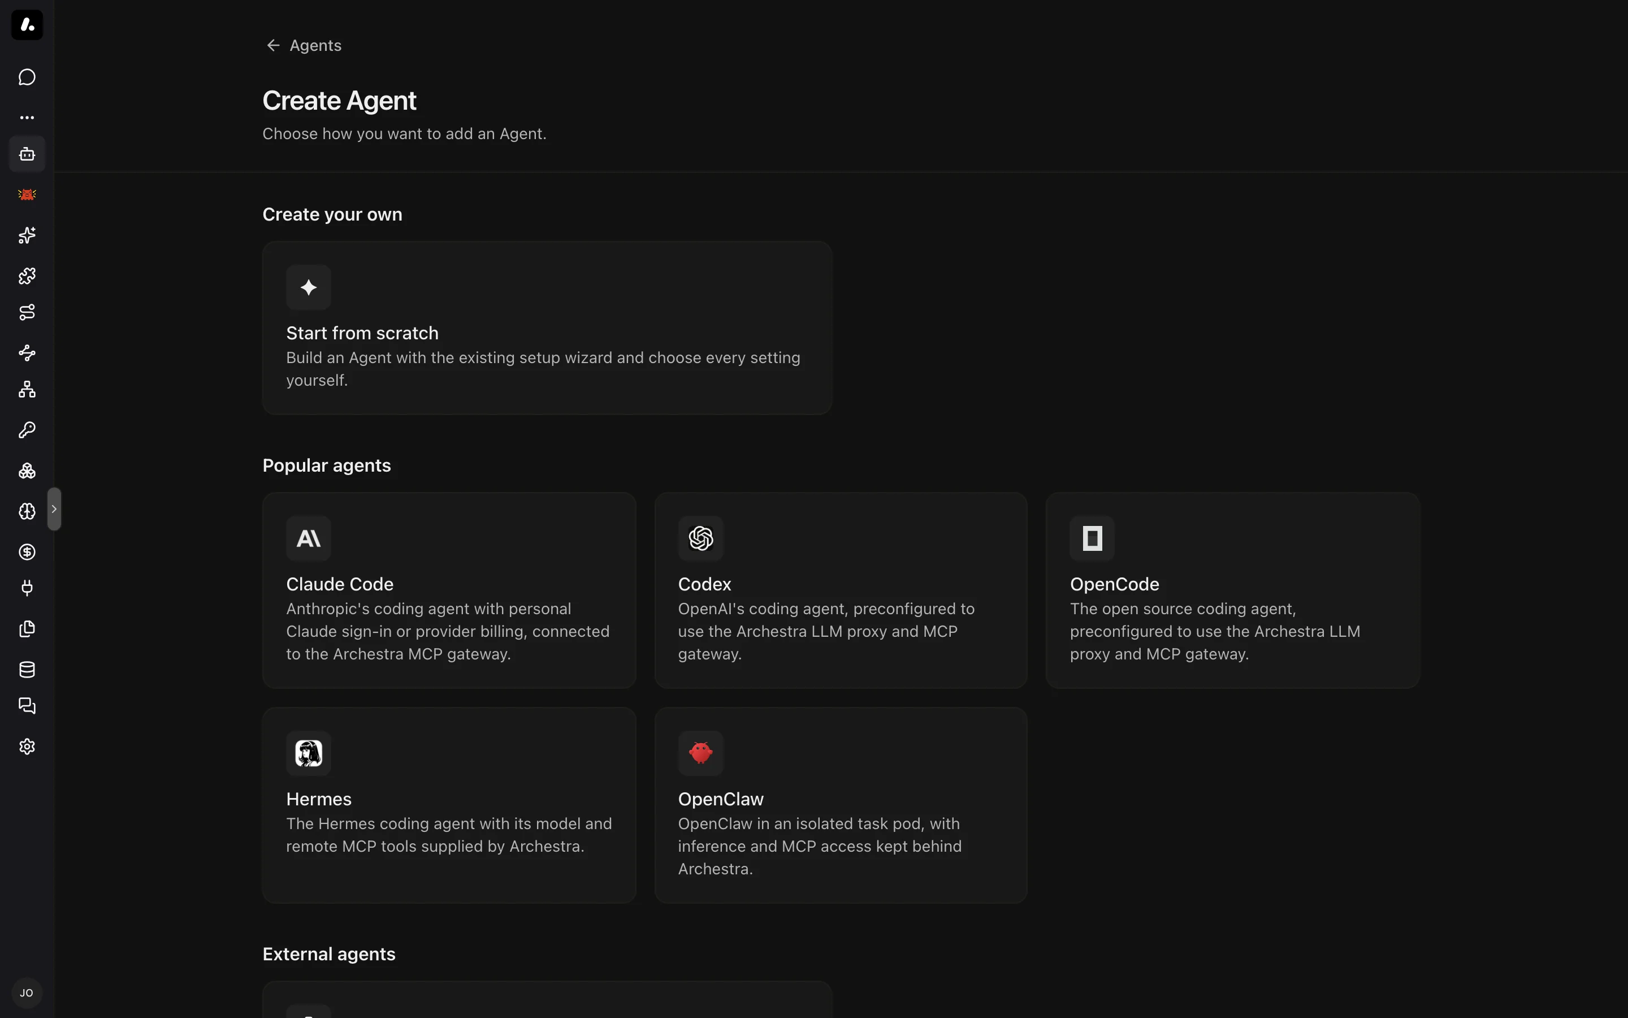Image resolution: width=1628 pixels, height=1018 pixels.
Task: Click the "OpenAI's coding agent" description text
Action: click(x=826, y=632)
